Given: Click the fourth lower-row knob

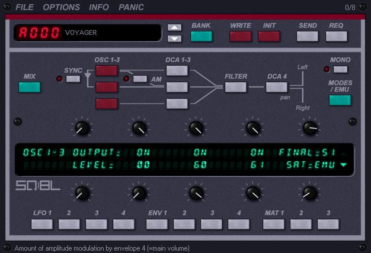Looking at the screenshot, I should click(253, 193).
